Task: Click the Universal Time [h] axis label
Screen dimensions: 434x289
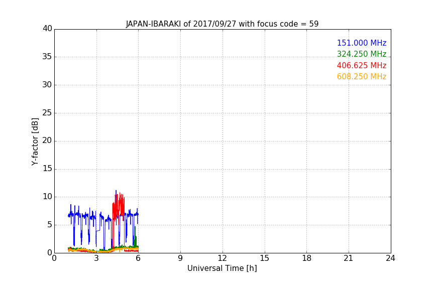Action: point(222,268)
